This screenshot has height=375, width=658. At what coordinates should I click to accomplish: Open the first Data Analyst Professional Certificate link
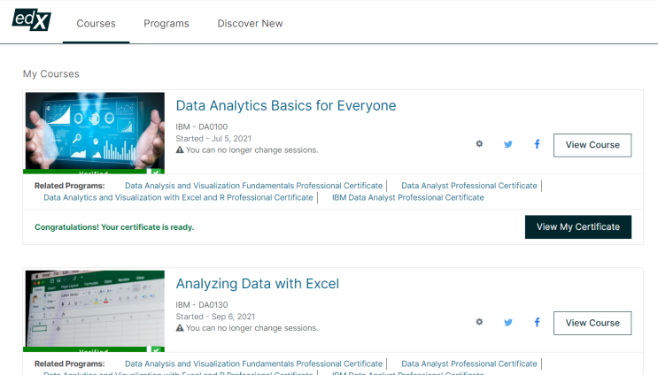468,186
